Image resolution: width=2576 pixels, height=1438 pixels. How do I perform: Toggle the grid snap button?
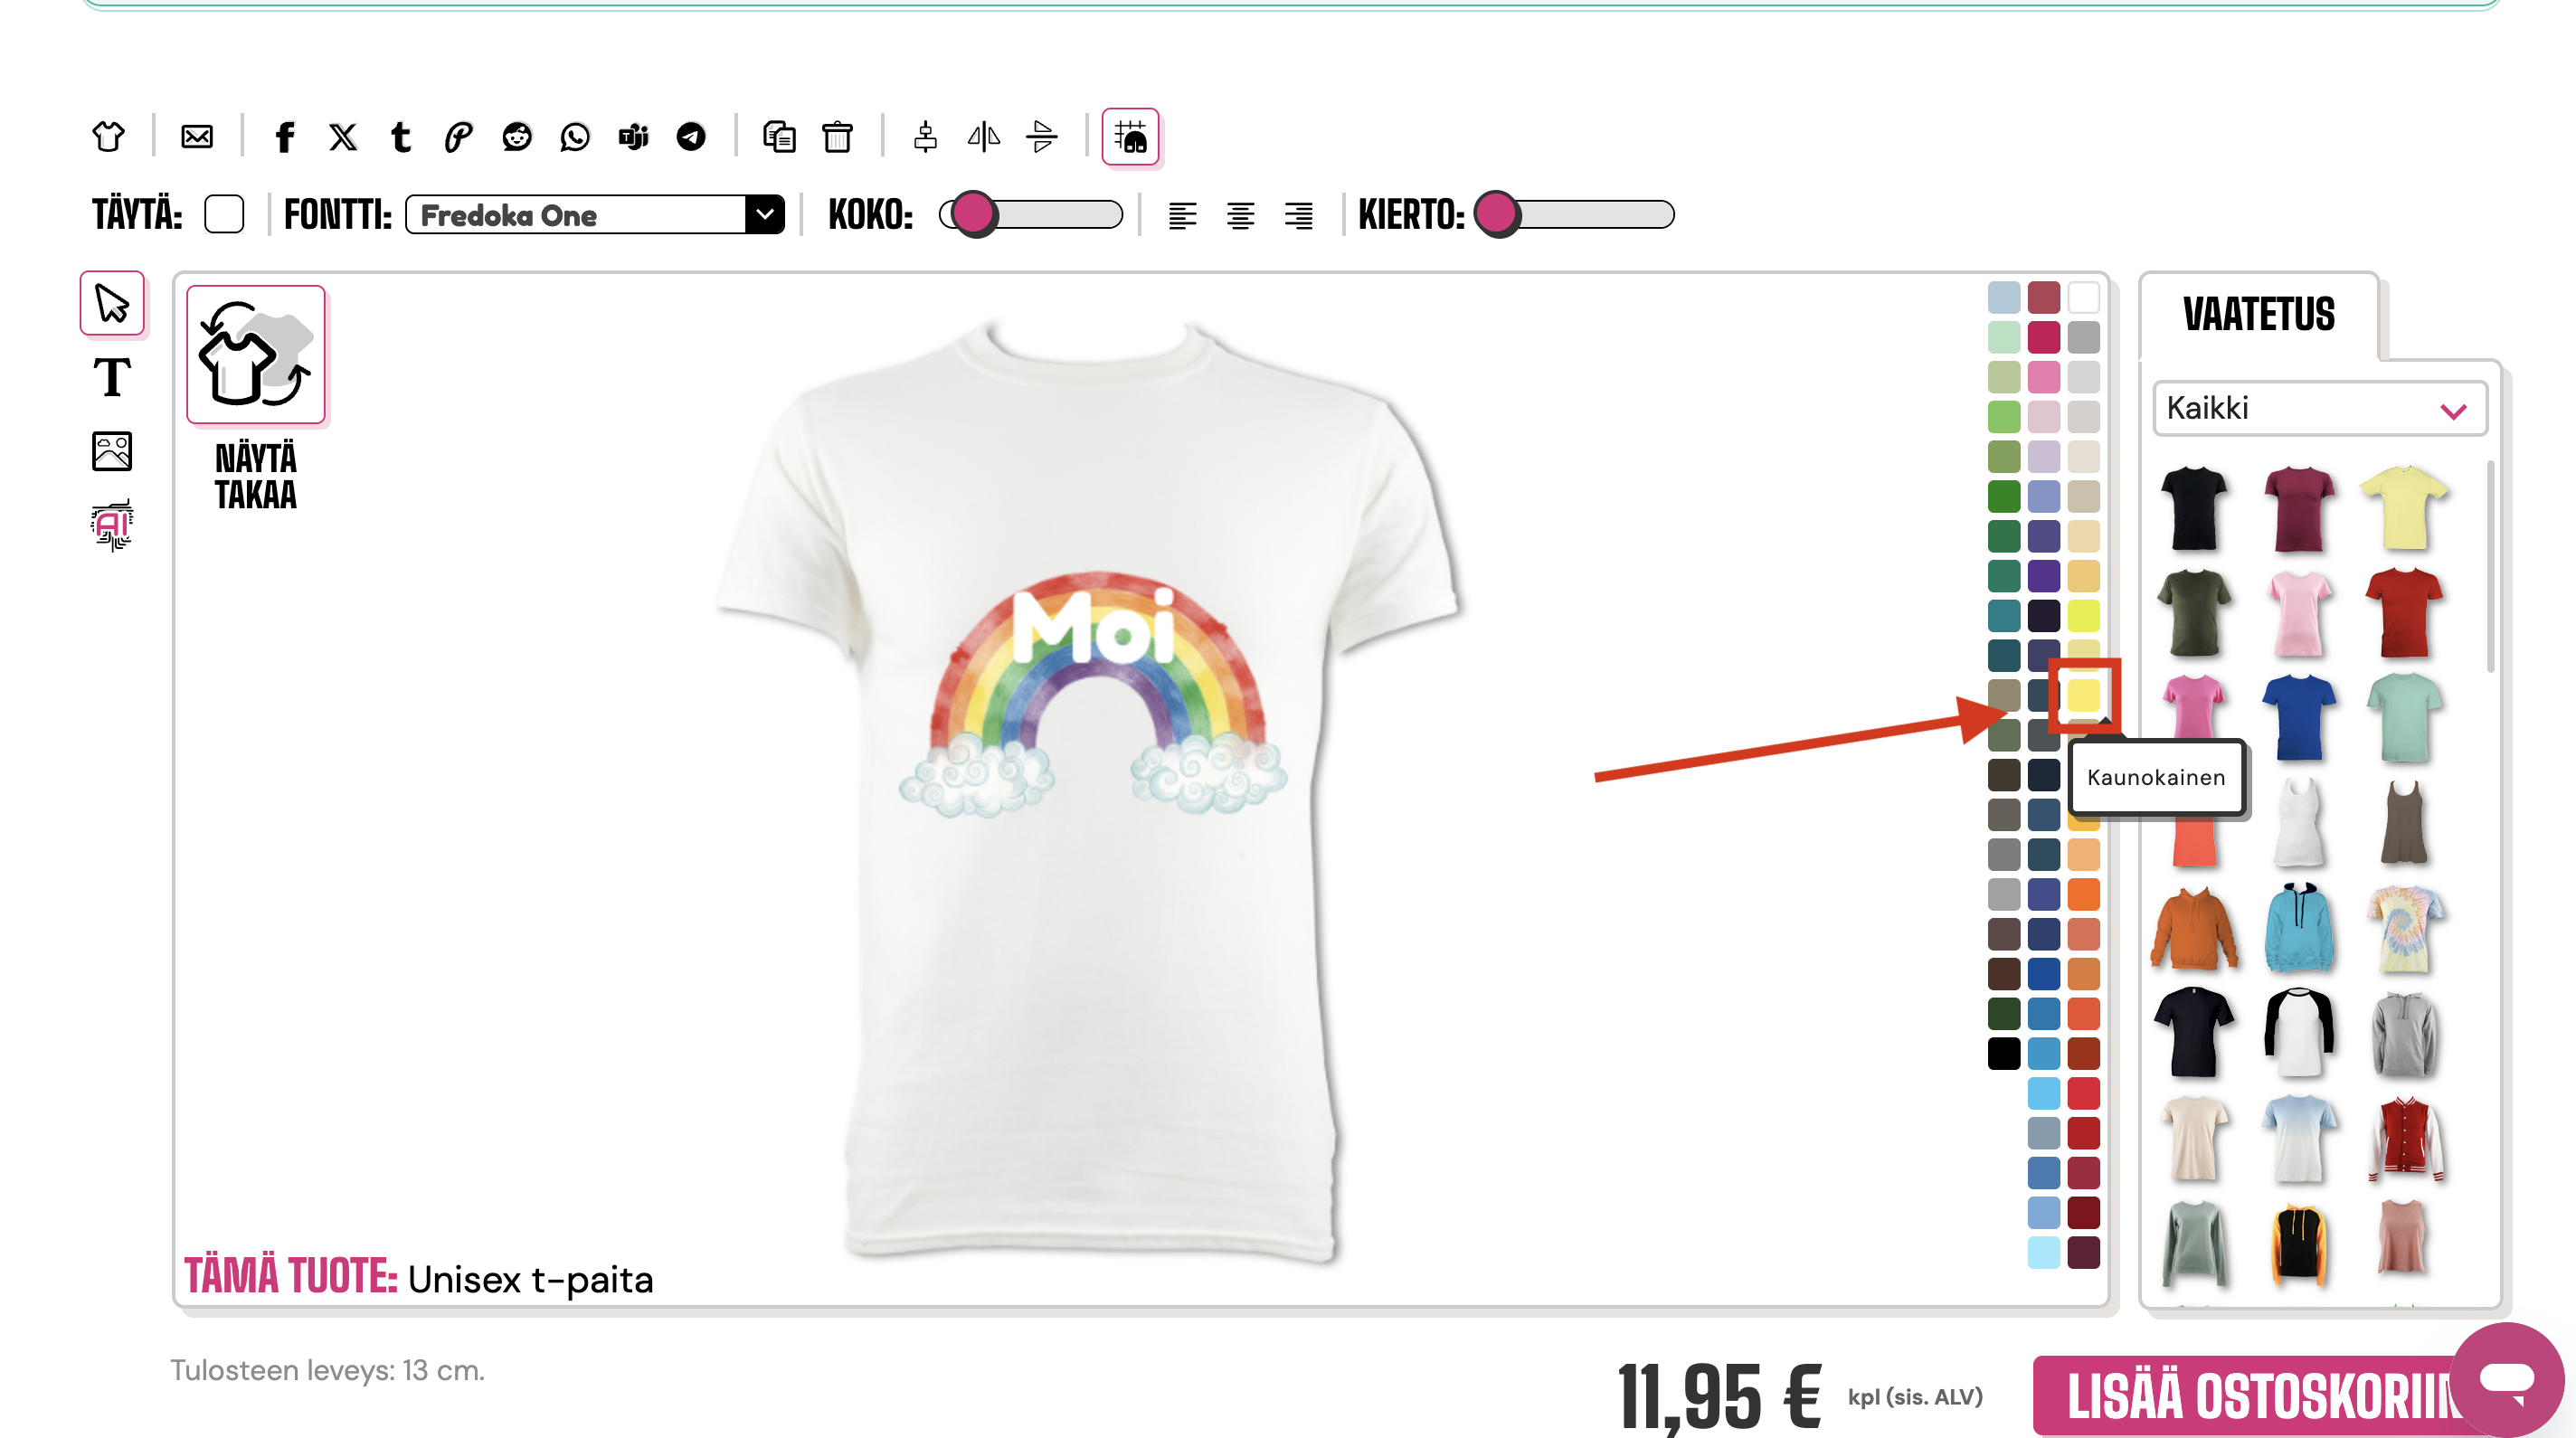(x=1130, y=136)
